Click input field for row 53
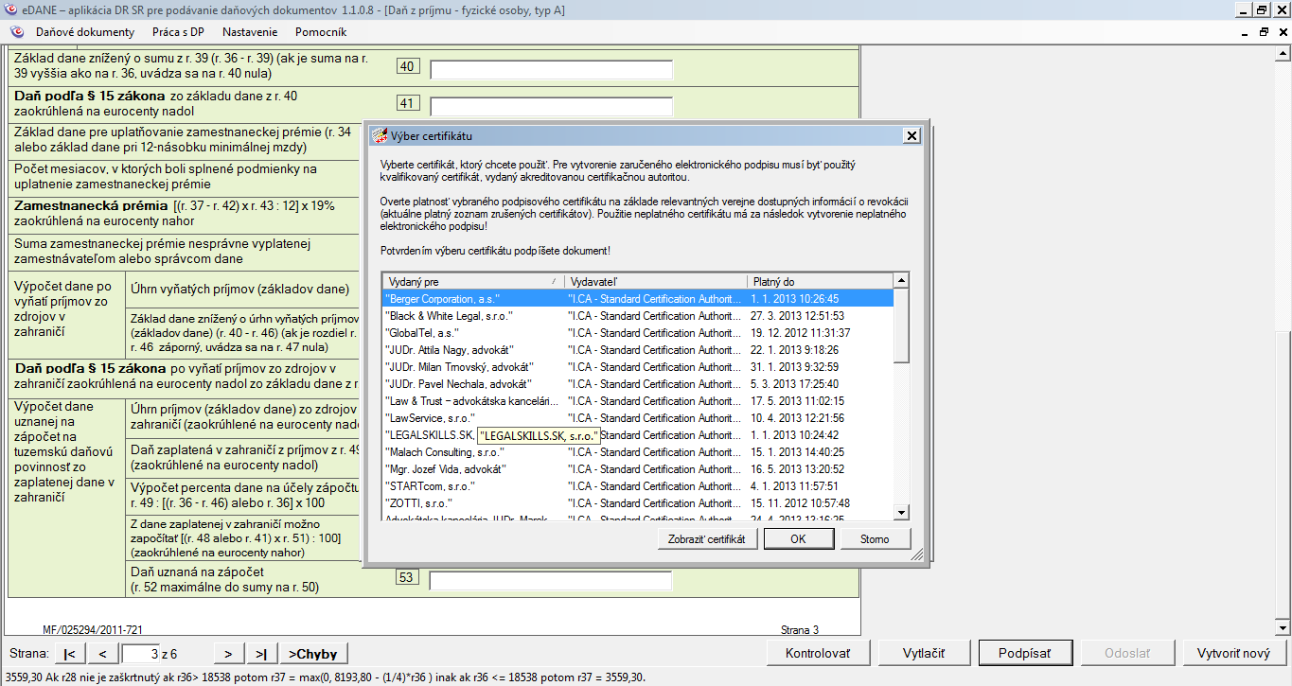1292x686 pixels. point(551,580)
